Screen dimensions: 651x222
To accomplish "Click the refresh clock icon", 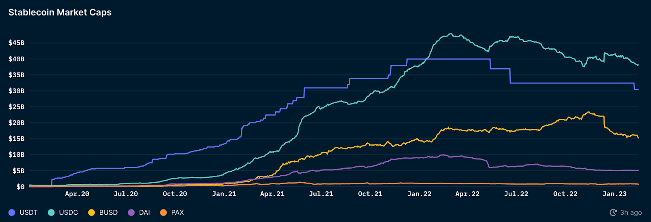I will [x=613, y=213].
